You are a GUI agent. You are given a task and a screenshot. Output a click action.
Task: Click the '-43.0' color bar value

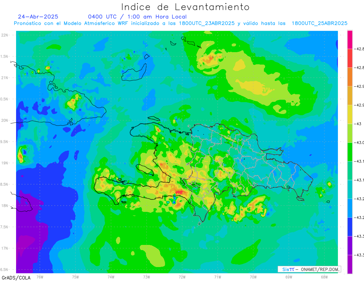coord(360,142)
